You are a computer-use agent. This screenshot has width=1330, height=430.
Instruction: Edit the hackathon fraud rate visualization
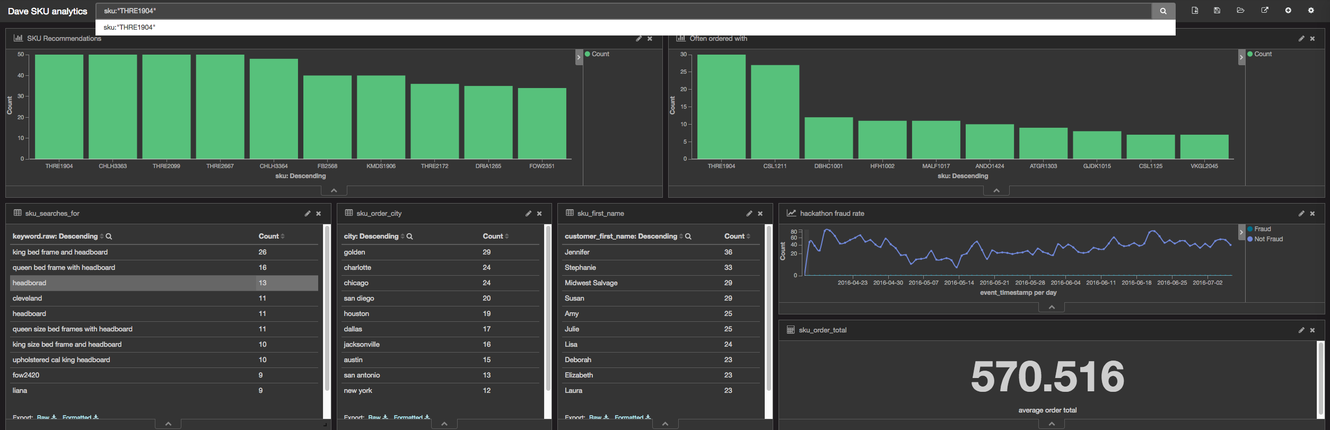click(1301, 214)
